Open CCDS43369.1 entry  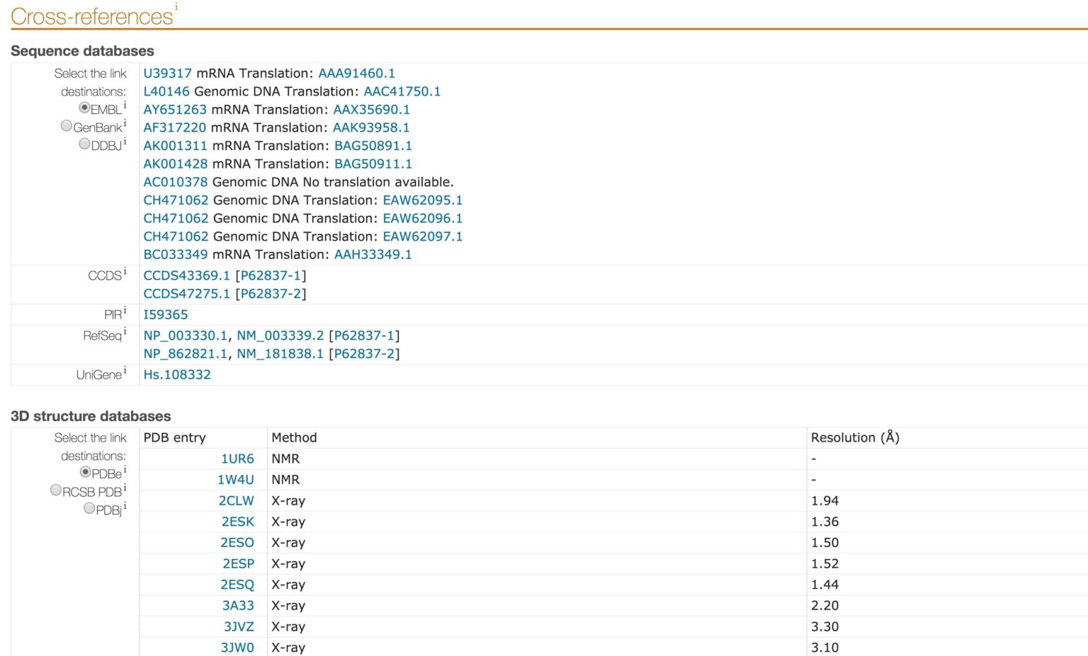coord(187,275)
